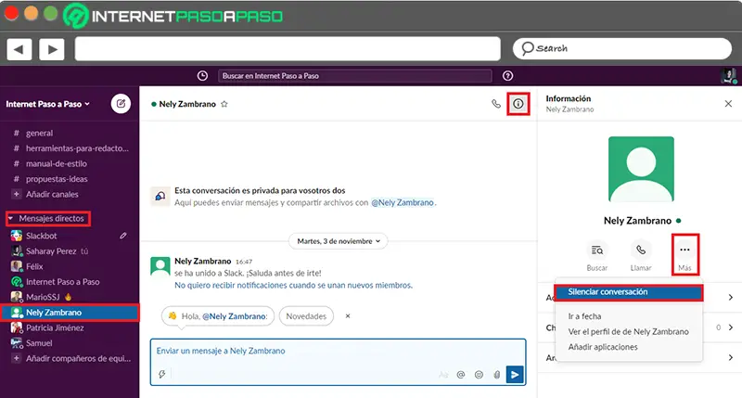Viewport: 742px width, 398px height.
Task: Select Nely Zambrano in the sidebar
Action: click(x=70, y=313)
